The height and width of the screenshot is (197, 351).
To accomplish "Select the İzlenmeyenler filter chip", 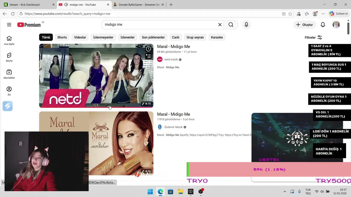I will click(x=103, y=37).
